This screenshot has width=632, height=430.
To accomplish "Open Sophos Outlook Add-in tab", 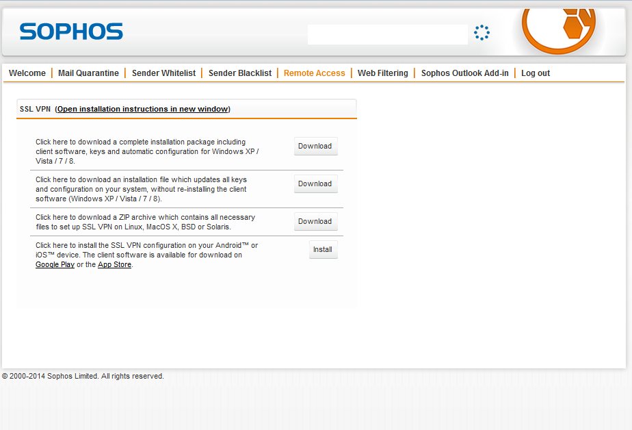I will [x=464, y=73].
